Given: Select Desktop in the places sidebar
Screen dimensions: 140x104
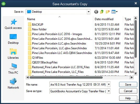Looking at the screenshot, I should (x=13, y=39).
